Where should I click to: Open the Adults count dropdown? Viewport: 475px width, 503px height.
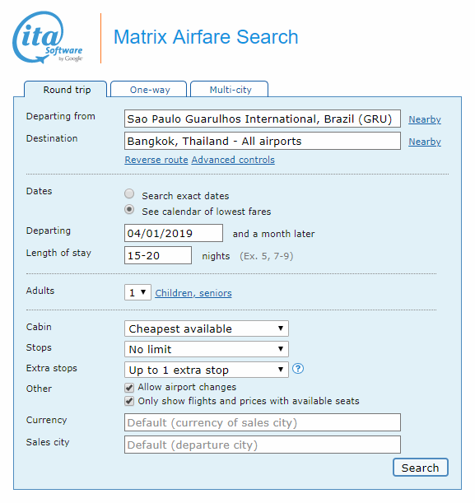coord(137,292)
